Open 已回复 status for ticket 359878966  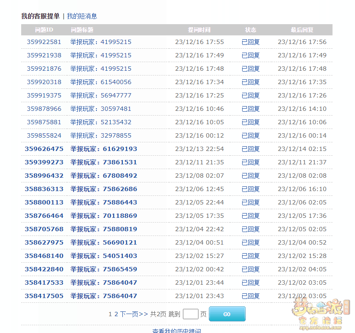point(250,109)
